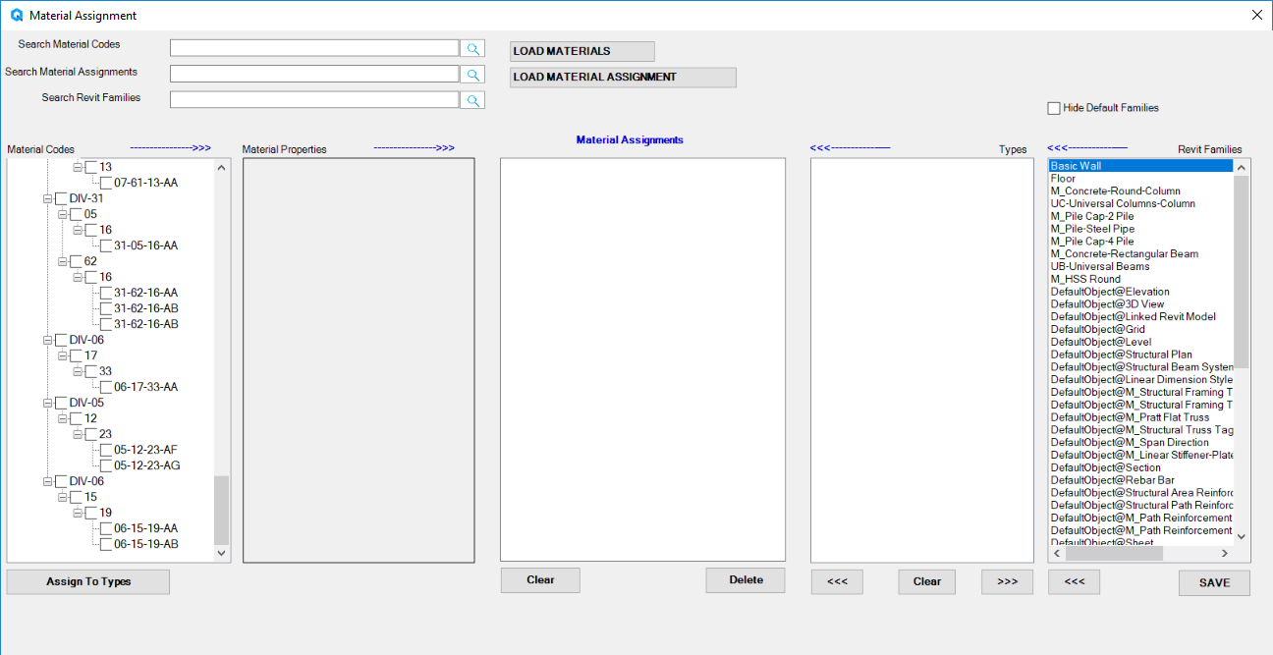Select M_HSS Round family
Viewport: 1273px width, 655px height.
[x=1140, y=279]
